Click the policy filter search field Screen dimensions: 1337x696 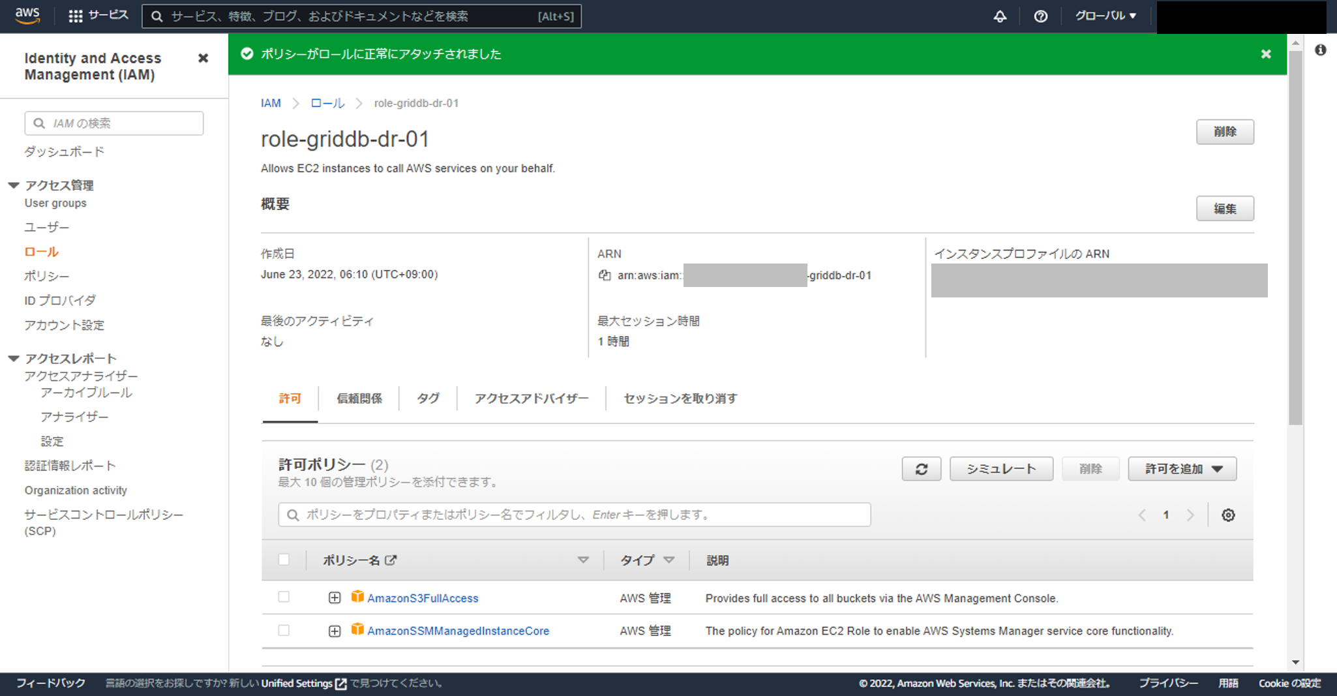coord(574,515)
